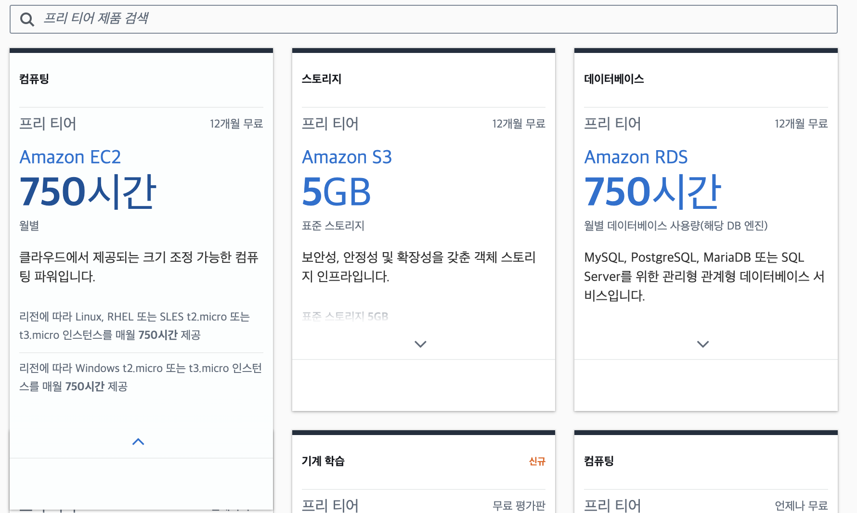857x513 pixels.
Task: Click the 750시간 figure on EC2 card
Action: click(x=88, y=192)
